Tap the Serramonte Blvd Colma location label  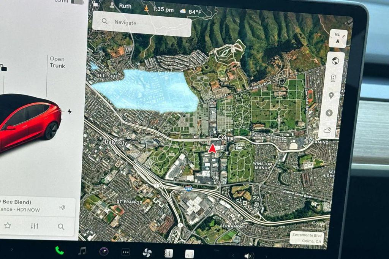(x=307, y=238)
